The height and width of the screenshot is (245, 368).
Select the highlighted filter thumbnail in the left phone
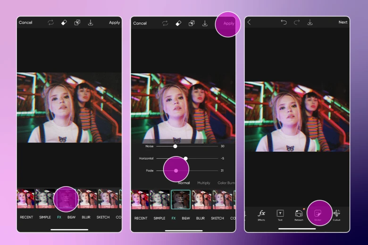pyautogui.click(x=66, y=199)
